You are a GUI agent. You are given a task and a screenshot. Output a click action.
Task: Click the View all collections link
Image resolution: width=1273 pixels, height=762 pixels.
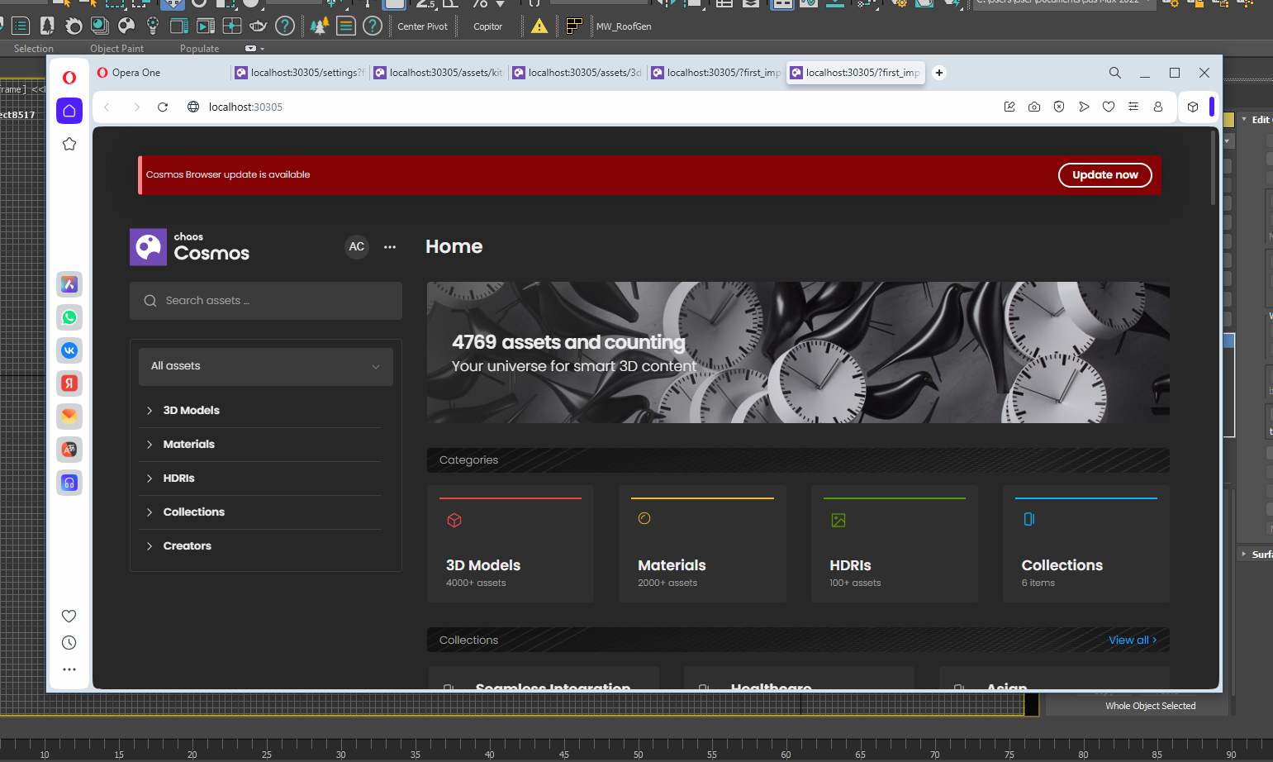[x=1133, y=640]
